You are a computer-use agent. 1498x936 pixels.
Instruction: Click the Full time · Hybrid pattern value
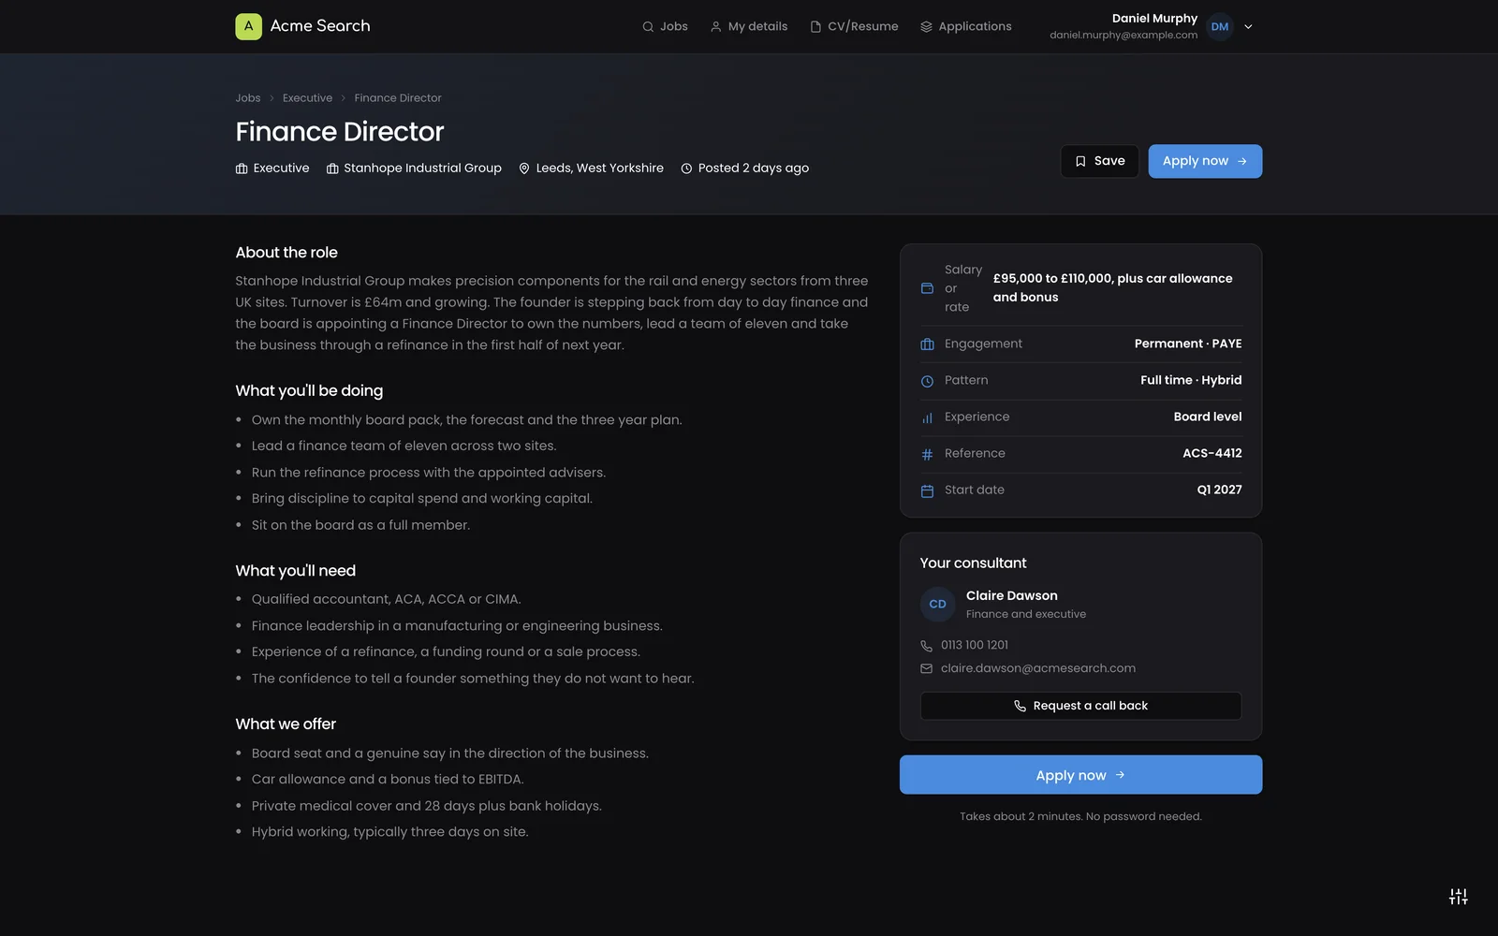pos(1191,380)
